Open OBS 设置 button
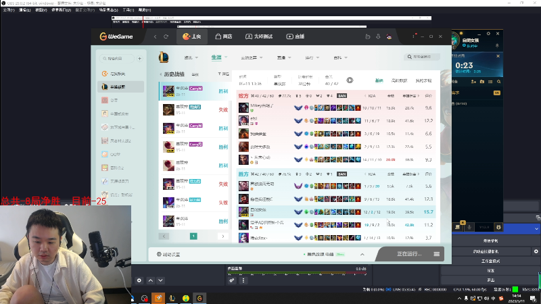This screenshot has width=541, height=304. (x=491, y=270)
